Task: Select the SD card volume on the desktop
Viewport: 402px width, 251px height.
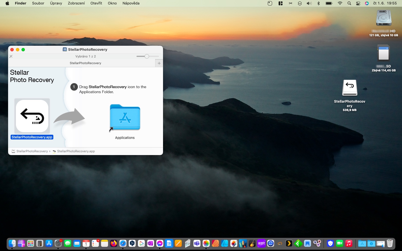Action: 384,54
